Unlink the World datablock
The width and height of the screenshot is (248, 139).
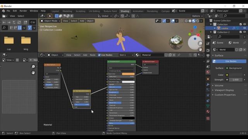coord(245,50)
